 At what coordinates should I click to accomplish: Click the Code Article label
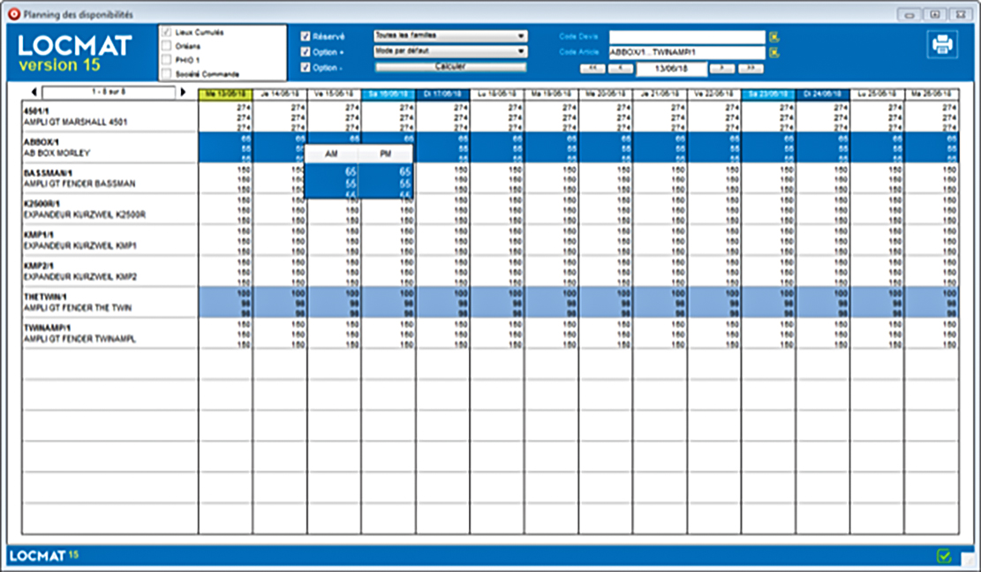[x=578, y=52]
